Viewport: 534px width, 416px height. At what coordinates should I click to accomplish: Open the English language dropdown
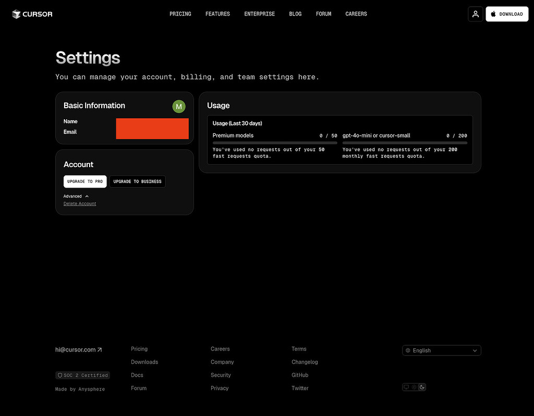point(441,350)
